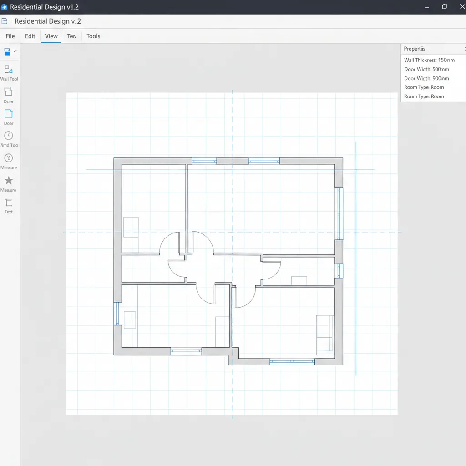
Task: Select the color swatch at the toolbar top
Action: click(x=7, y=51)
